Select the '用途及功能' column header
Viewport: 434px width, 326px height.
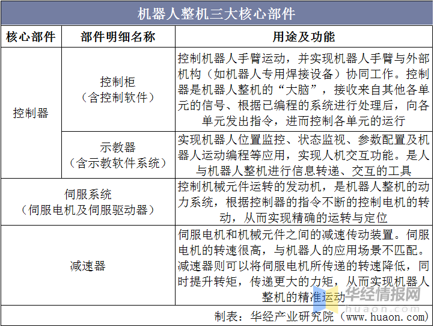304,37
